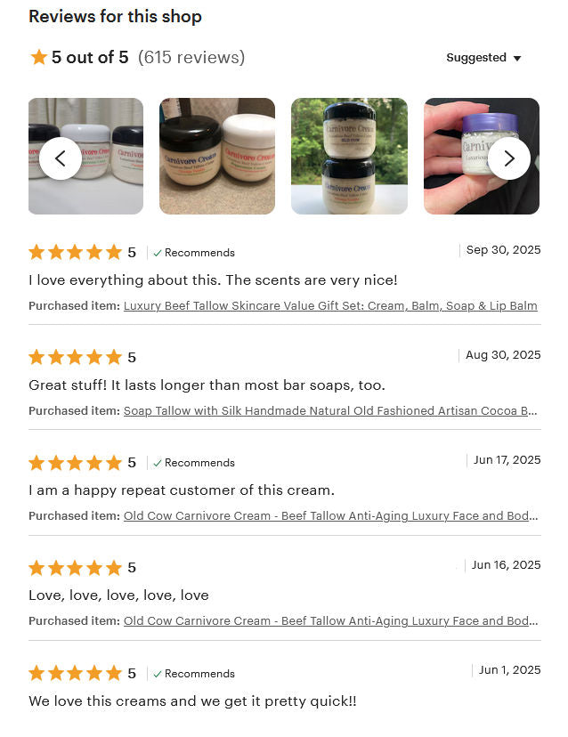Click the star rating on the Jun 16, 2025 review
This screenshot has height=737, width=568.
click(76, 568)
